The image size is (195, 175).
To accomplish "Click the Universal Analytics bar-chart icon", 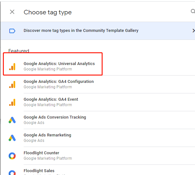I will [x=12, y=67].
